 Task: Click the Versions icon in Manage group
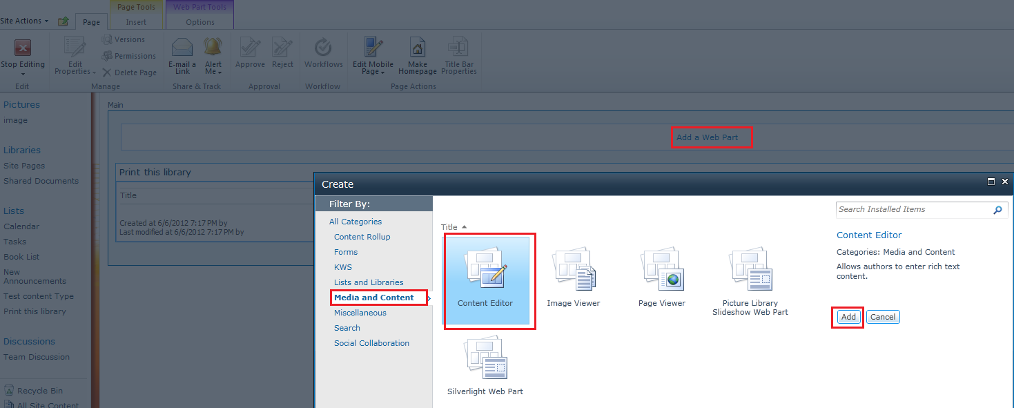[x=124, y=39]
